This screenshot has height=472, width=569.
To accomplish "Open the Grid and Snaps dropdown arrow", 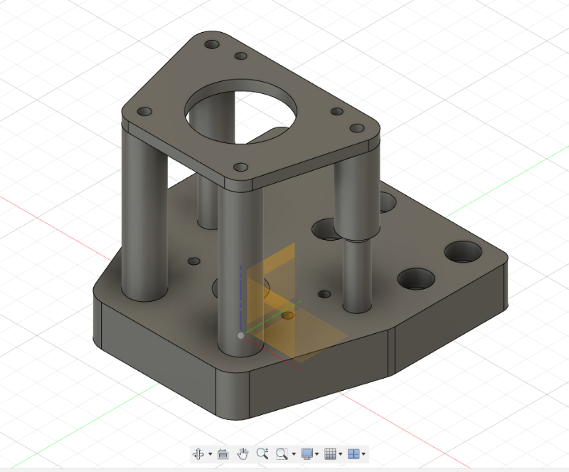I will tap(340, 454).
